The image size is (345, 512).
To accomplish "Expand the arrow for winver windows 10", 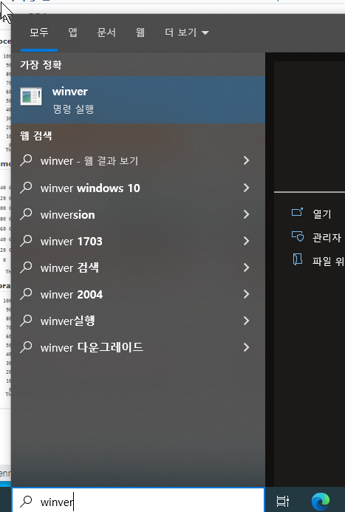I will click(247, 188).
